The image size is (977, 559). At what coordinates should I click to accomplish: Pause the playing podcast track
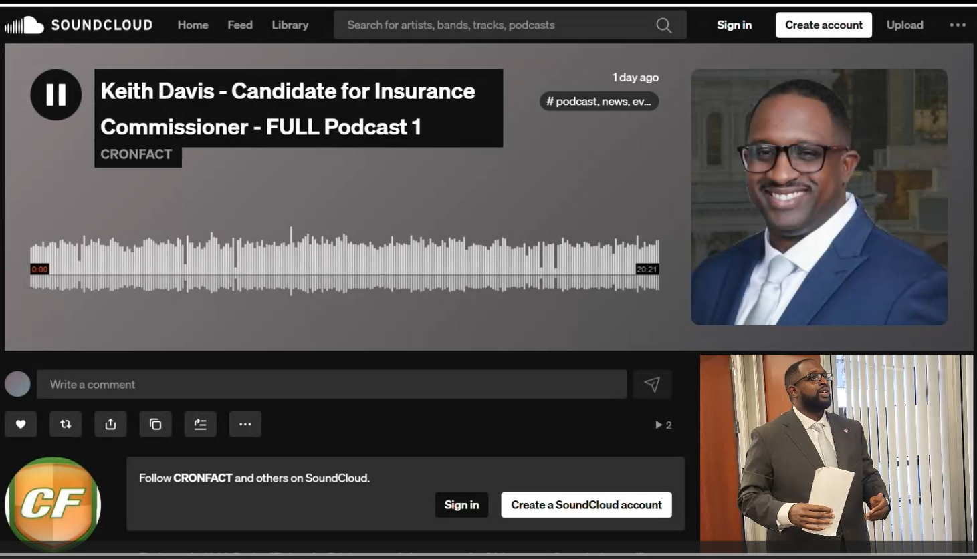click(x=56, y=95)
